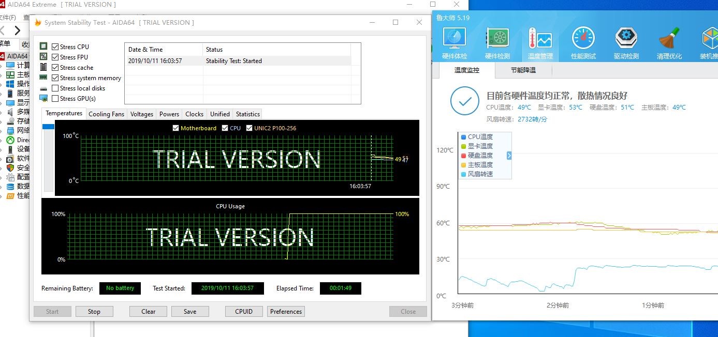Screen dimensions: 718x337
Task: Select the 显示 display tree icon
Action: tap(10, 102)
